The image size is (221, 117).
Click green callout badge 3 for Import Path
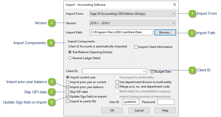pos(192,33)
